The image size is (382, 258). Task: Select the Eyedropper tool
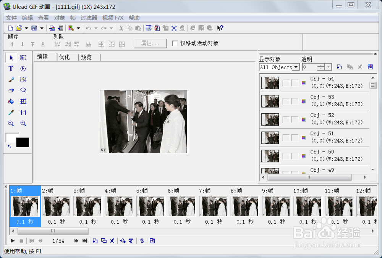pyautogui.click(x=11, y=113)
